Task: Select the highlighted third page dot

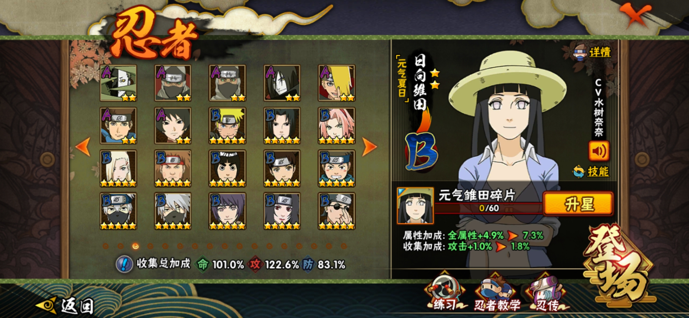Action: pos(135,246)
